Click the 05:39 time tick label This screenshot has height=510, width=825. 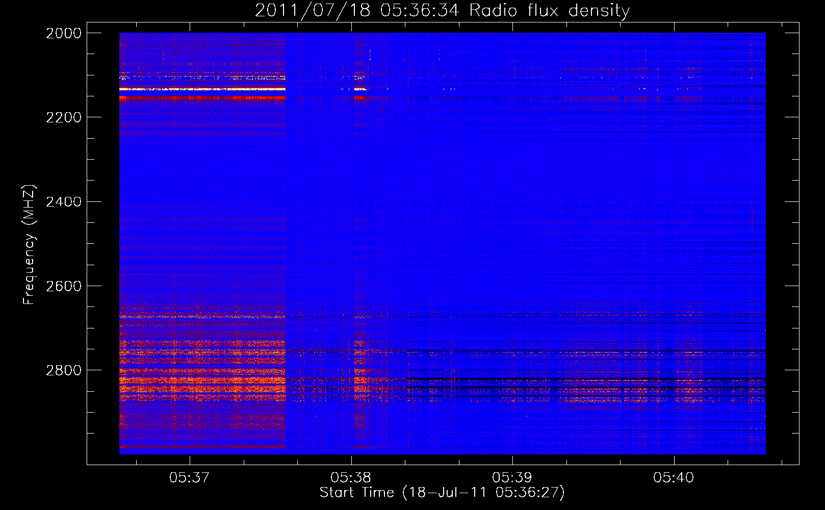click(x=512, y=478)
